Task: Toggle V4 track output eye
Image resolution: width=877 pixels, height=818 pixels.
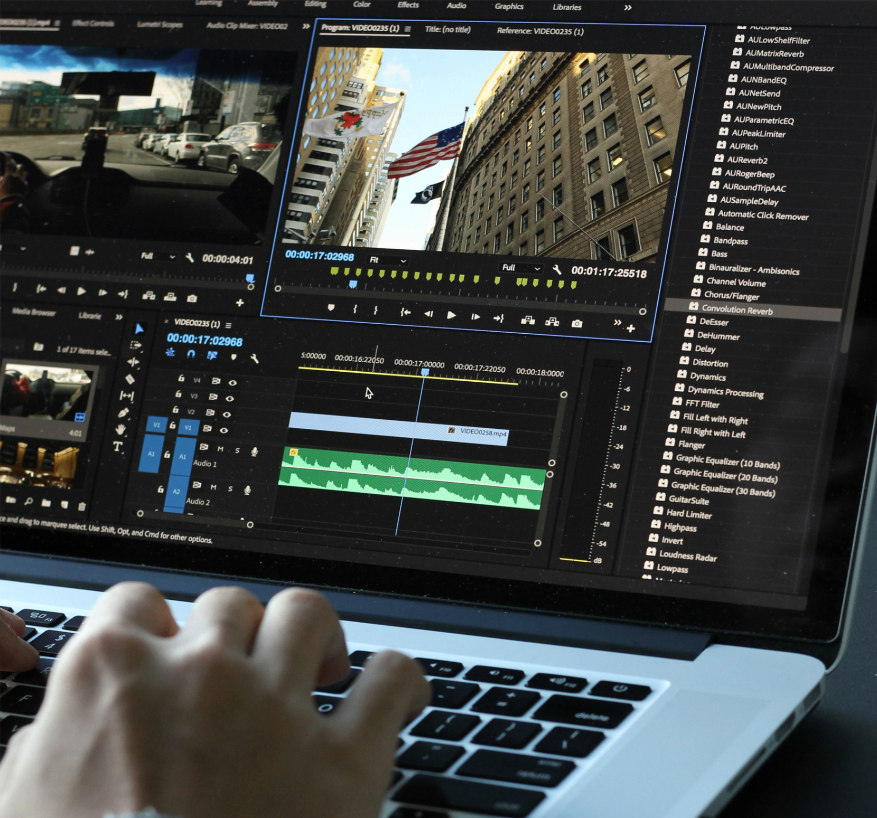Action: [232, 382]
